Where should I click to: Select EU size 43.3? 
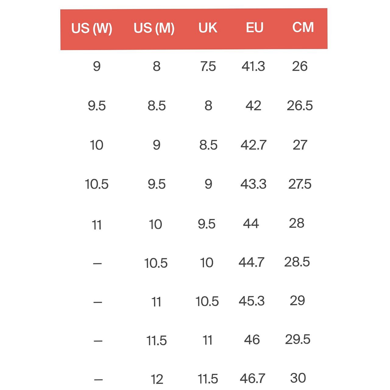click(253, 184)
